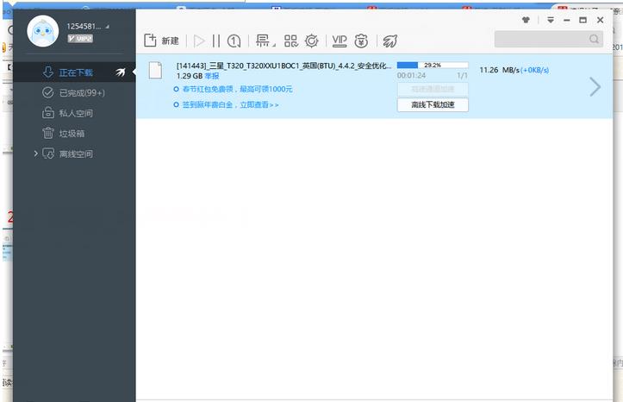Open the main menu dropdown in the title bar

550,20
